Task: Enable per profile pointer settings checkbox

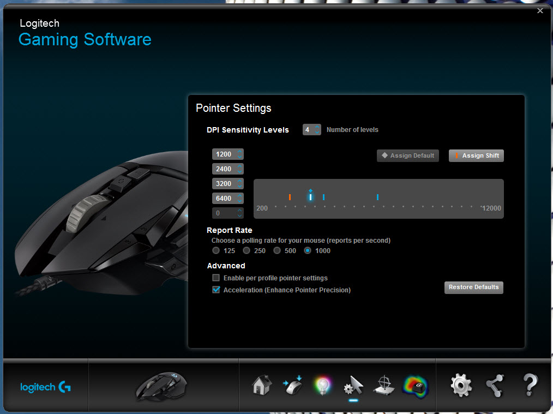Action: coord(216,278)
